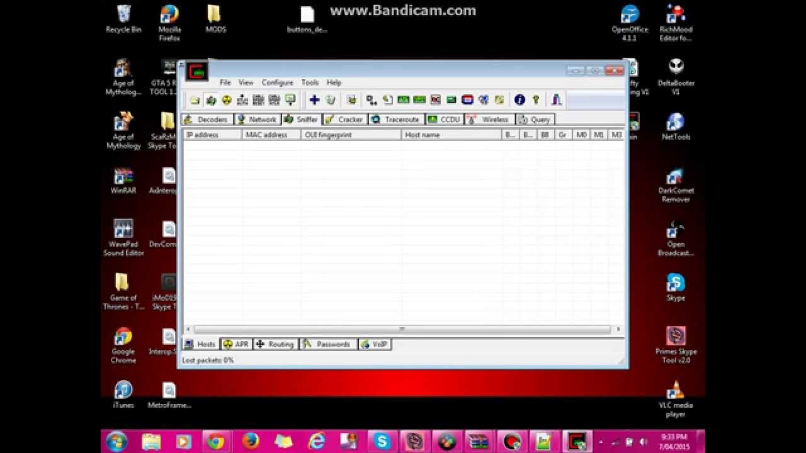Open the Traceroute tab
Viewport: 806px width, 453px height.
(x=396, y=120)
